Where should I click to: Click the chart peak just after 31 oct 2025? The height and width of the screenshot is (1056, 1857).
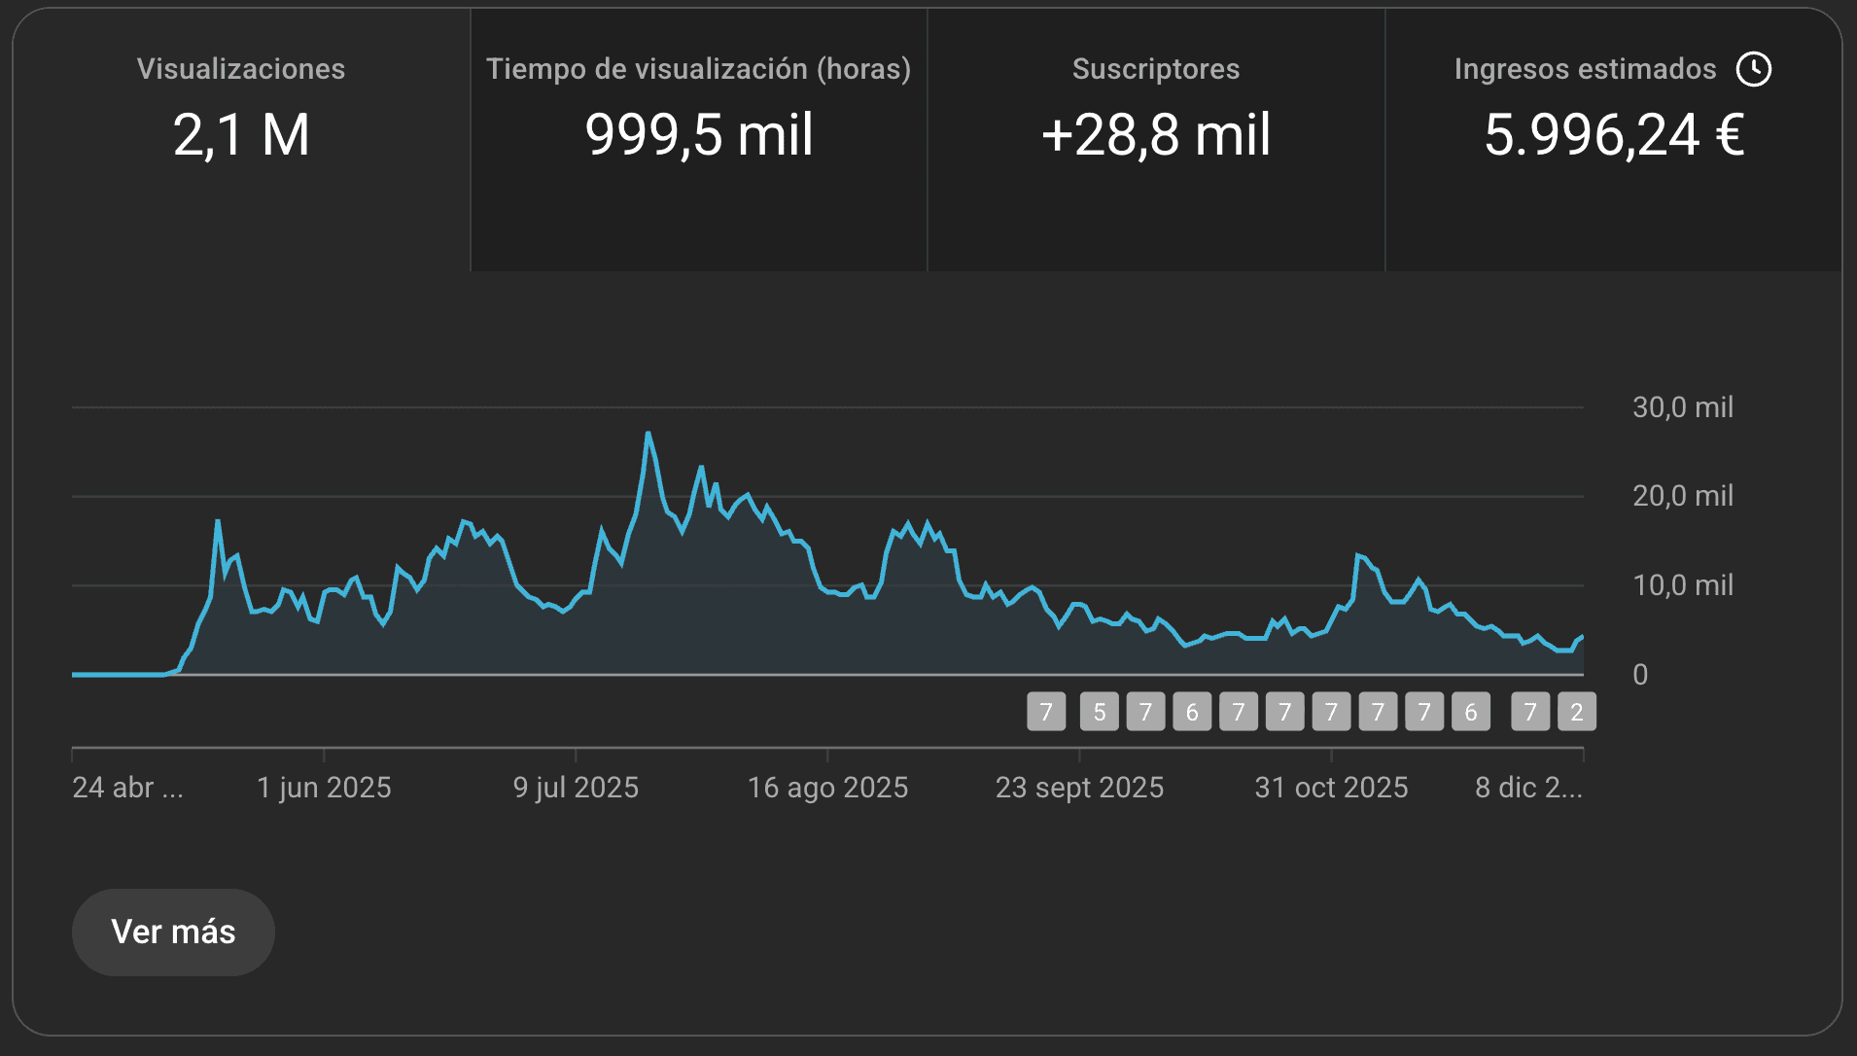pyautogui.click(x=1358, y=555)
